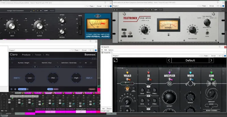Open the Vocal preset dropdown in LA-2A
The width and height of the screenshot is (227, 117).
131,10
